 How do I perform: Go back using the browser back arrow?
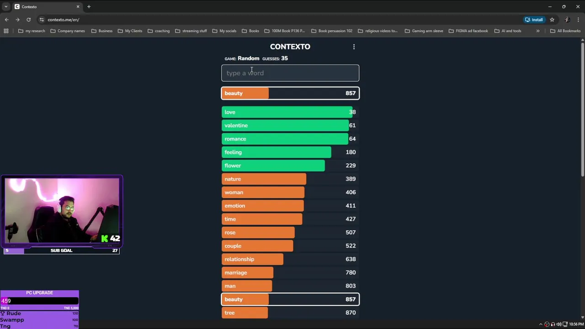coord(6,20)
